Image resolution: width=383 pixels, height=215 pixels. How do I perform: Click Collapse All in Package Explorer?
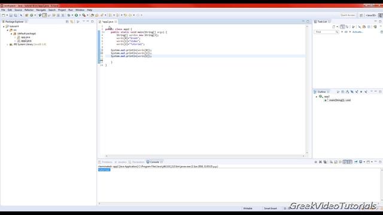(67, 21)
